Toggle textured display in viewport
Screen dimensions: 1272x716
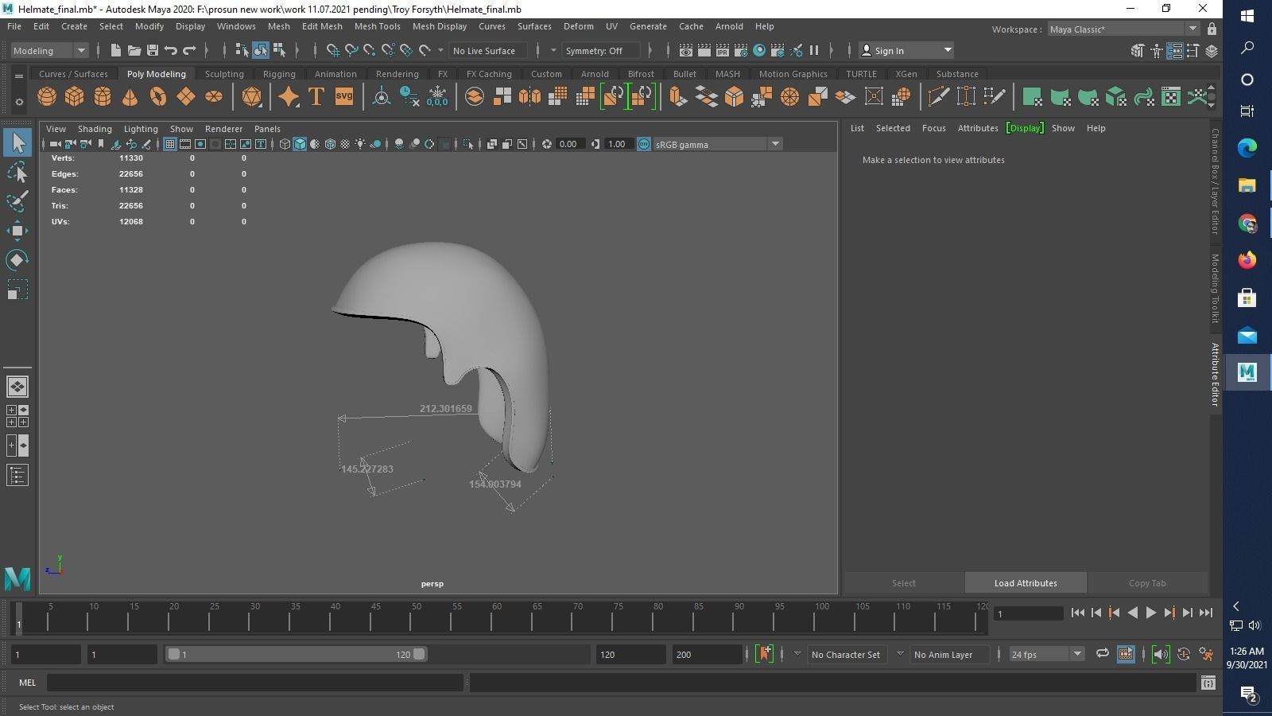(x=345, y=144)
